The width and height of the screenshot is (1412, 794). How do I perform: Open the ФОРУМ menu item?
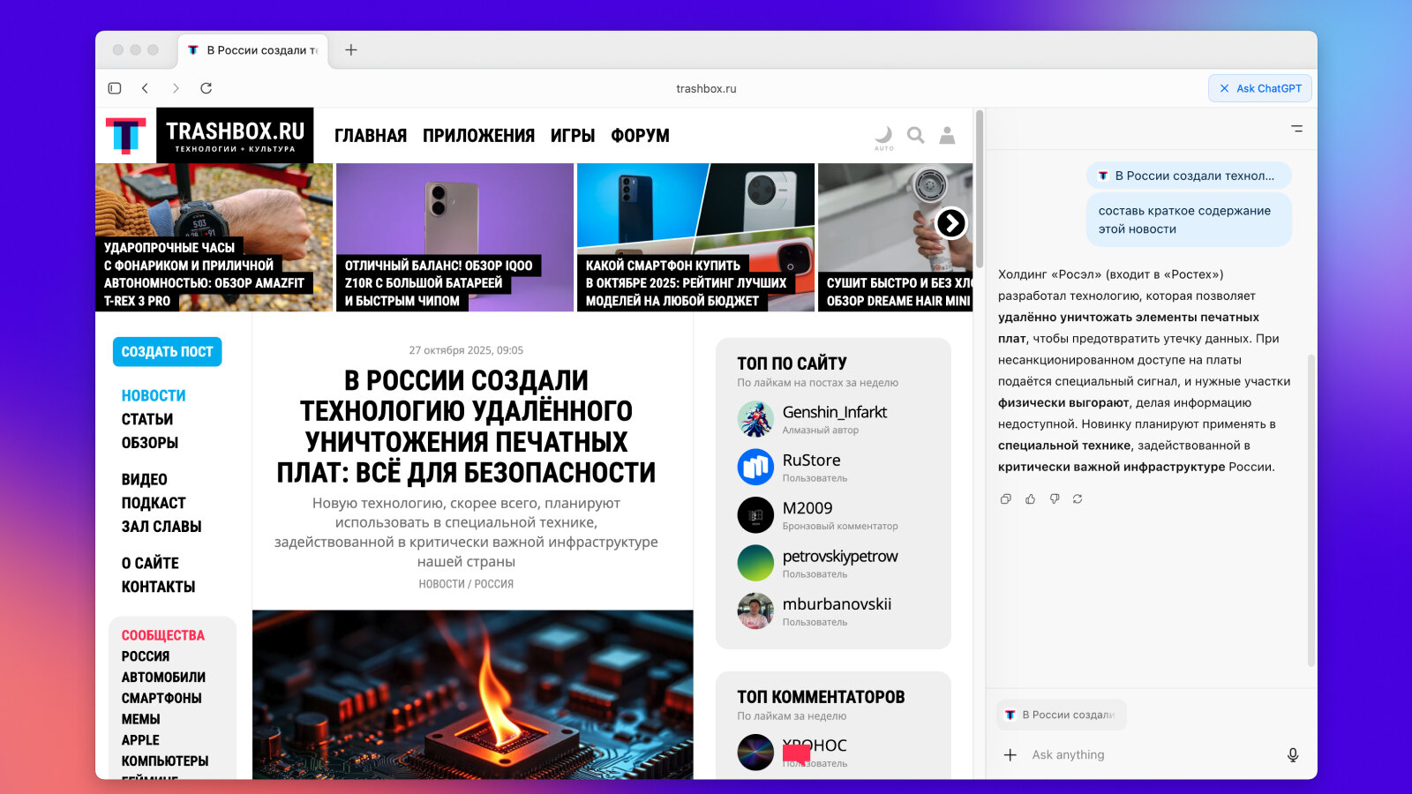[x=640, y=136]
